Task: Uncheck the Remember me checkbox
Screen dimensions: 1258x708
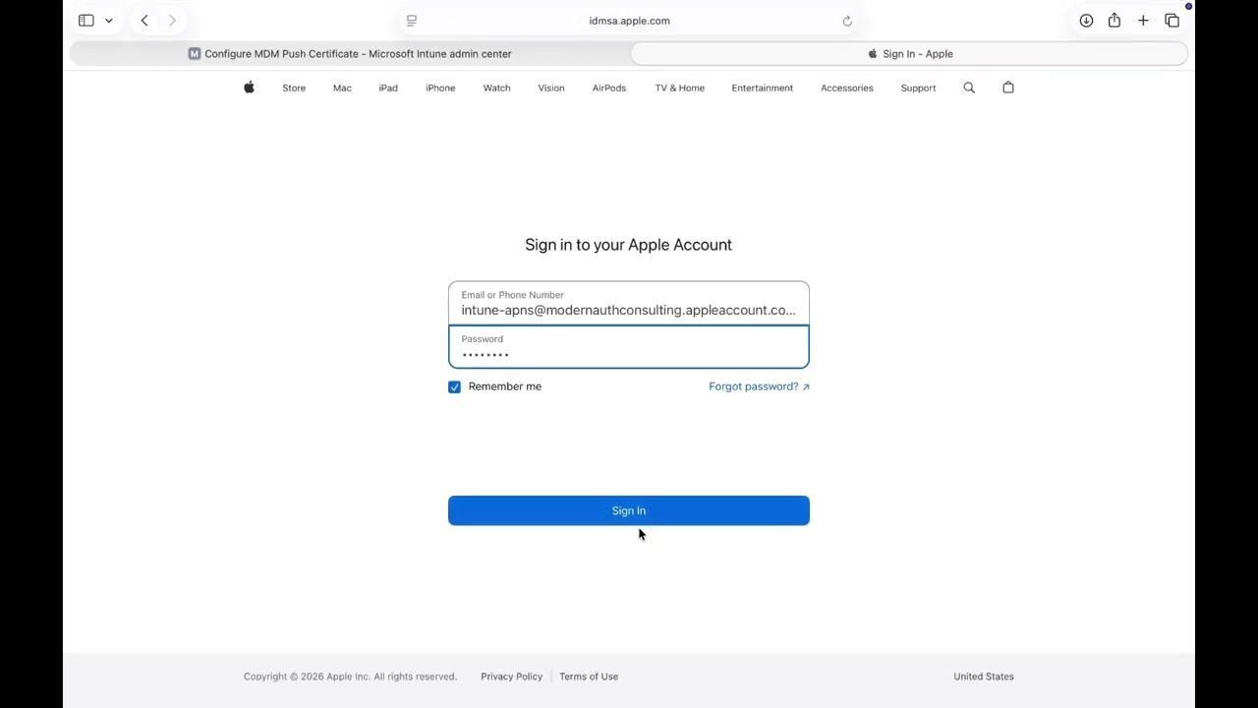Action: (x=454, y=387)
